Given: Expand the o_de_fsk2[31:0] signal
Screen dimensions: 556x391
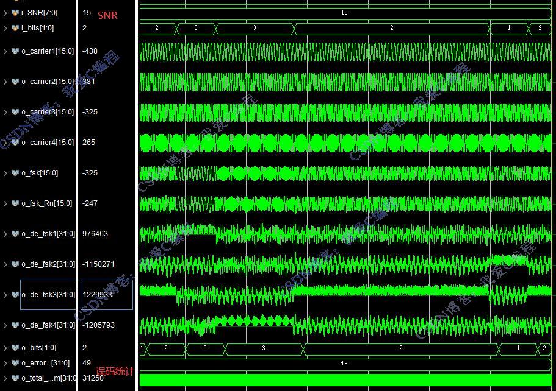Looking at the screenshot, I should [x=5, y=264].
